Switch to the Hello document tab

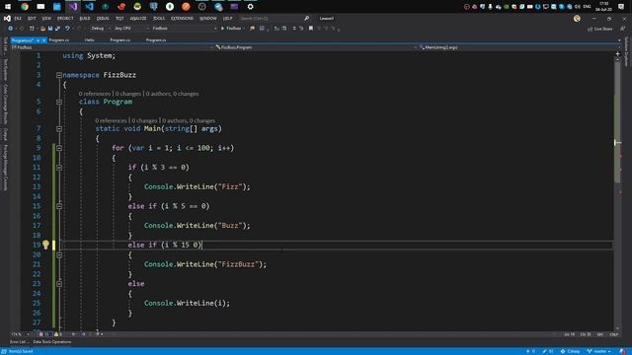tap(90, 40)
